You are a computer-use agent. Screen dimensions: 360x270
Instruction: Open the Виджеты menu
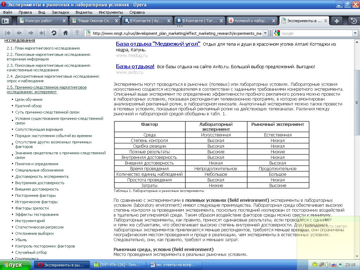pyautogui.click(x=84, y=12)
